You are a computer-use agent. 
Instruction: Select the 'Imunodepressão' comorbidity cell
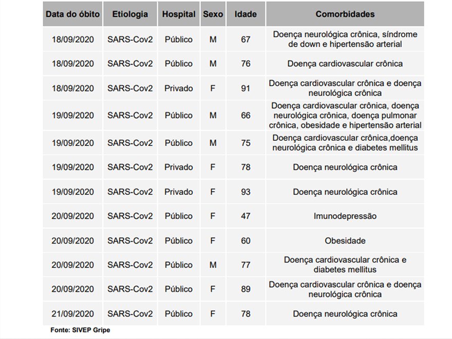(x=345, y=216)
